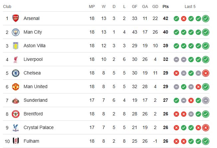Click the Last 5 column header
This screenshot has height=148, width=217.
(190, 6)
